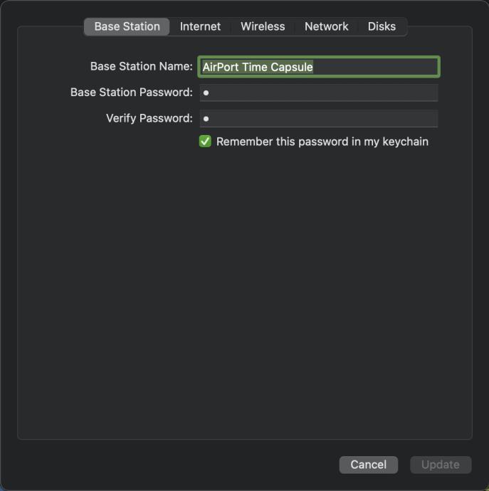Focus the Base Station Password field

319,93
